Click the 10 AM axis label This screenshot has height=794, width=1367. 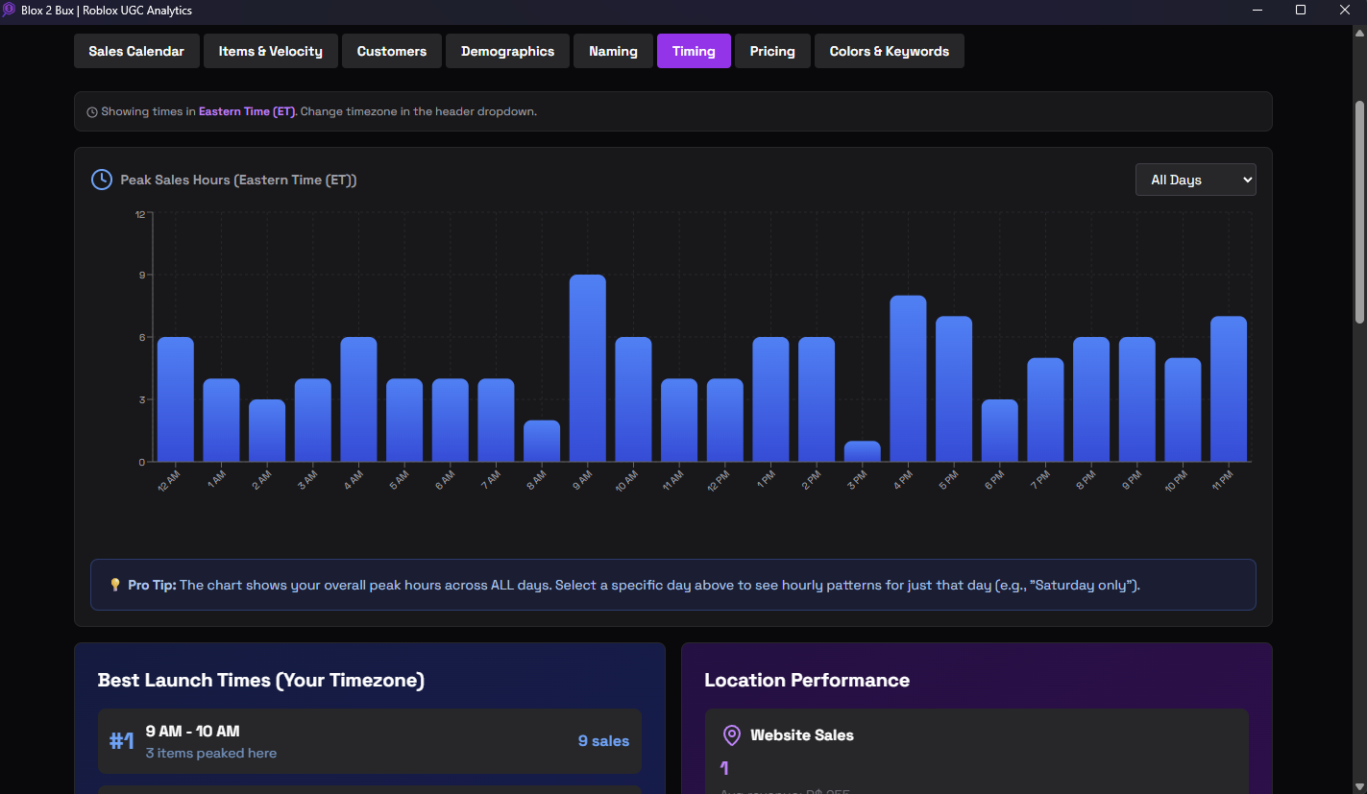tap(627, 479)
